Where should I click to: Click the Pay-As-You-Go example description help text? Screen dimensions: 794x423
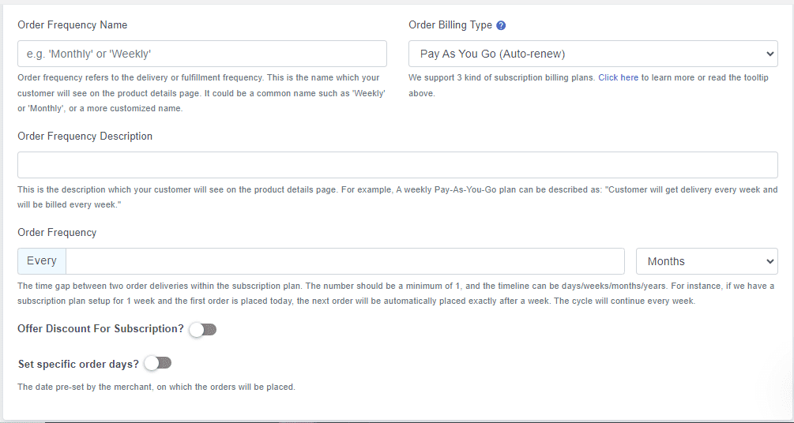(x=397, y=197)
